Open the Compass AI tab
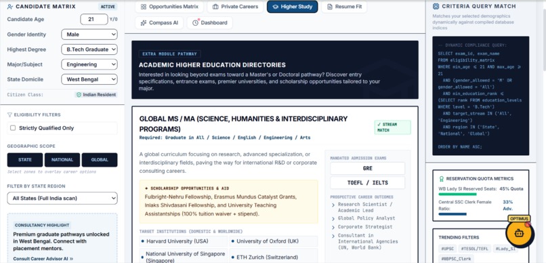This screenshot has height=263, width=546. coord(159,22)
